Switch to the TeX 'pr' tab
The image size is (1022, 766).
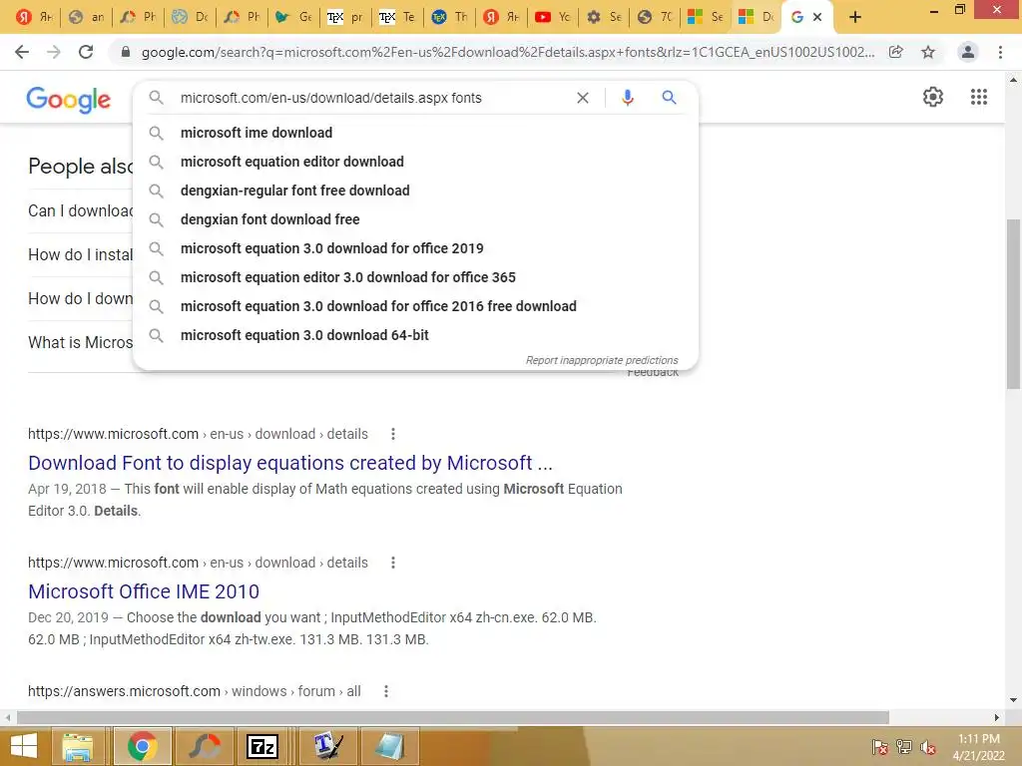tap(344, 17)
